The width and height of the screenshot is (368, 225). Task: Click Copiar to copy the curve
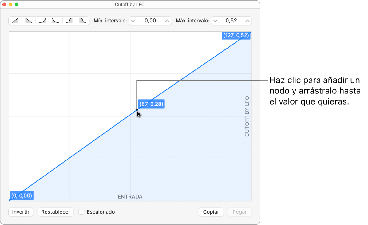coord(211,212)
